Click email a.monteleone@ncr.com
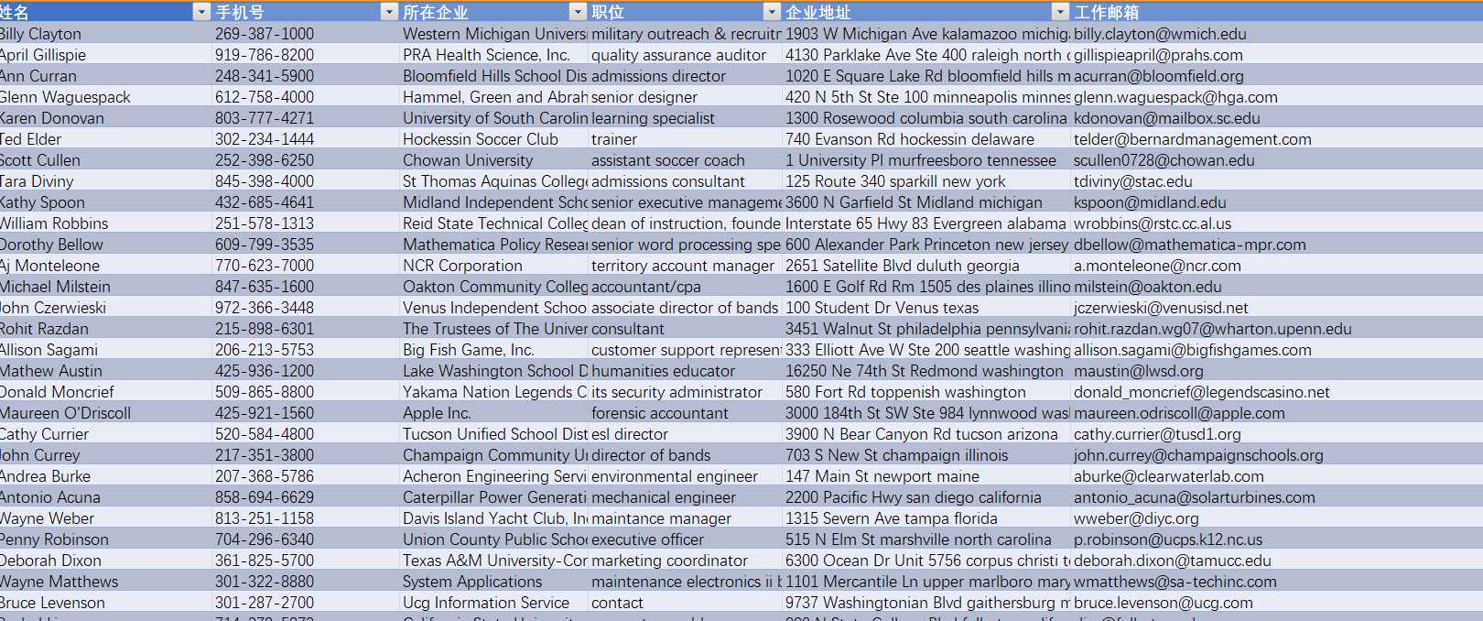This screenshot has width=1483, height=621. tap(1157, 266)
